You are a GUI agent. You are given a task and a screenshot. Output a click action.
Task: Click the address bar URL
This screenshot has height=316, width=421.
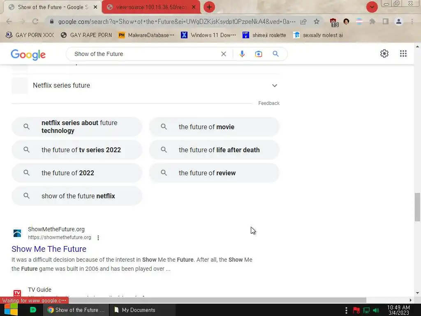177,21
